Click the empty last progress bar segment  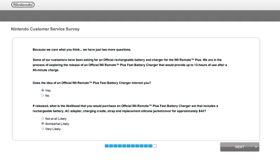pyautogui.click(x=155, y=146)
